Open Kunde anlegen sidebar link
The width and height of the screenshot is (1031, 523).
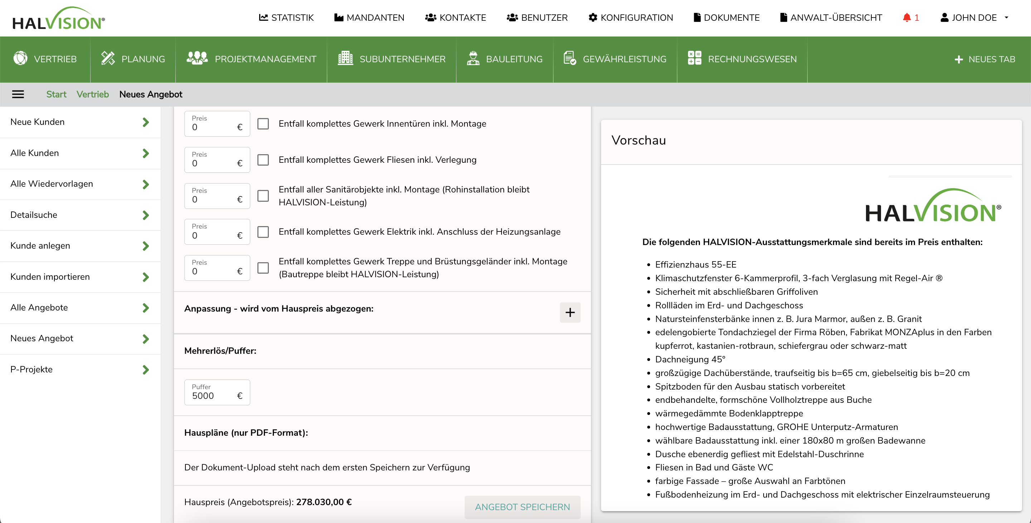point(40,245)
